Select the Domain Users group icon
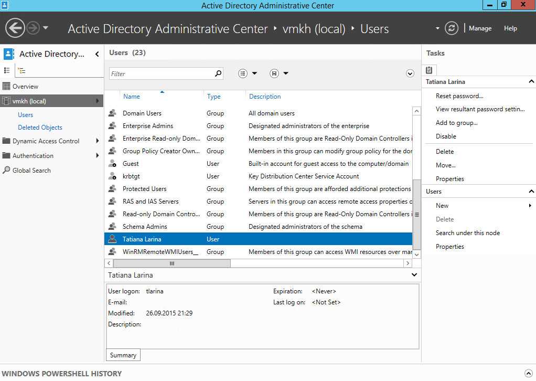This screenshot has width=536, height=381. [112, 113]
